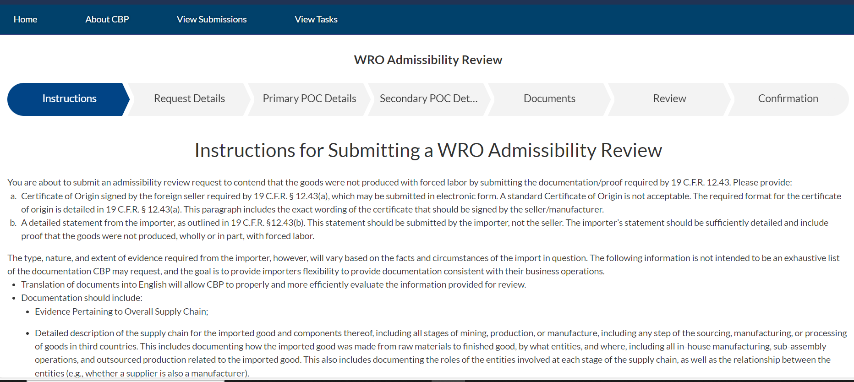854x382 pixels.
Task: Go to About CBP page
Action: pyautogui.click(x=107, y=19)
